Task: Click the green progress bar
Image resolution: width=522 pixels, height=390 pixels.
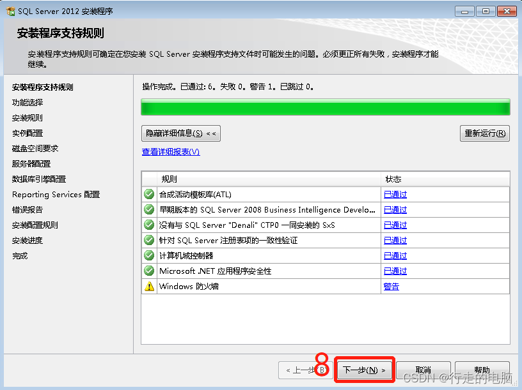Action: coord(325,107)
